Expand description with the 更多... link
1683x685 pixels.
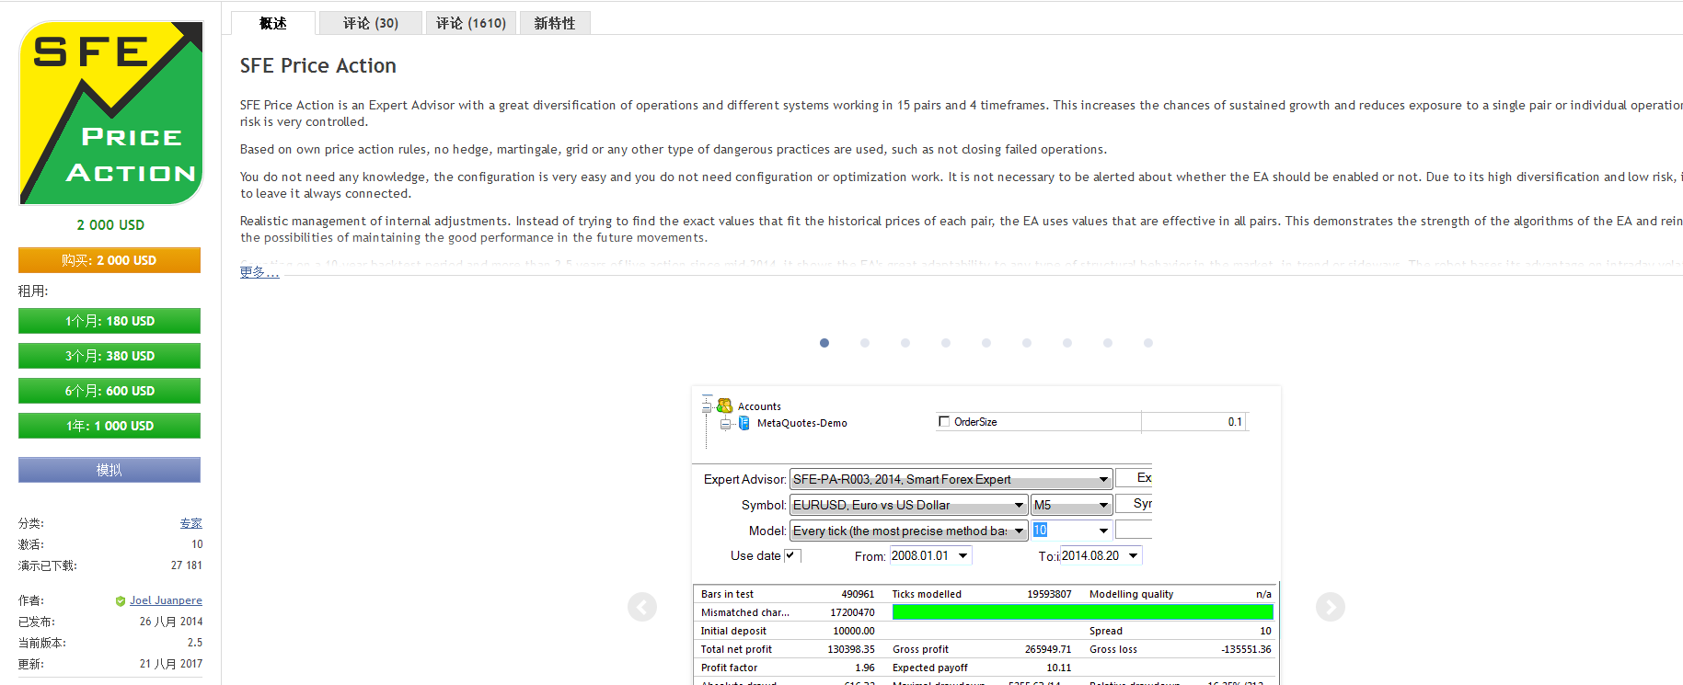(259, 272)
